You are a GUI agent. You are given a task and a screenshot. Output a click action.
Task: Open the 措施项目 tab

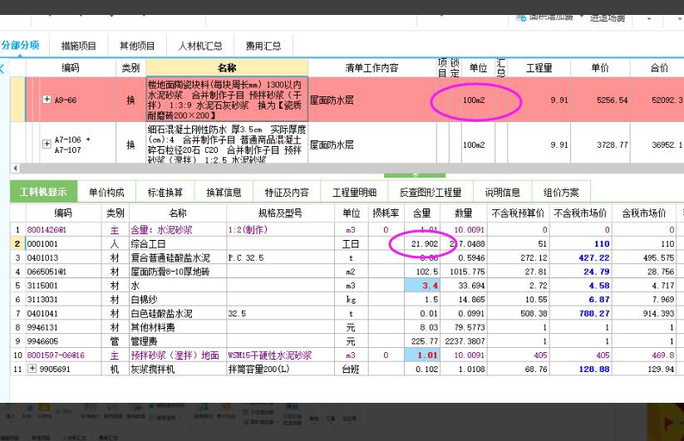(x=78, y=46)
